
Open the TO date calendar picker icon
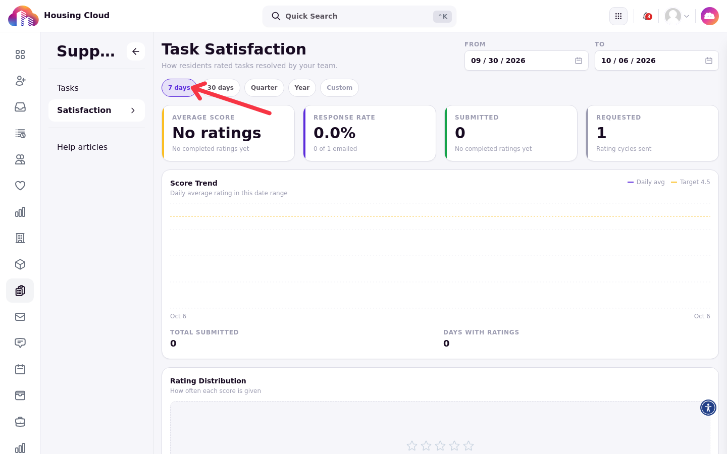coord(709,61)
